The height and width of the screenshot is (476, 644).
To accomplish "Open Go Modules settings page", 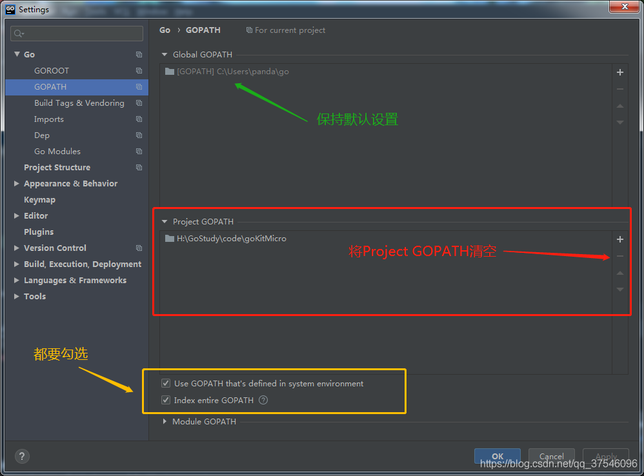I will [57, 152].
